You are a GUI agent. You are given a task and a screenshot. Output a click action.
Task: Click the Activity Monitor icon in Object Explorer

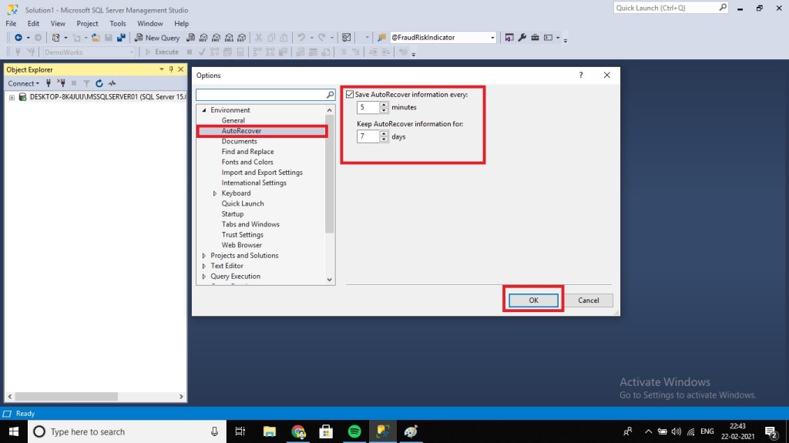pos(112,83)
